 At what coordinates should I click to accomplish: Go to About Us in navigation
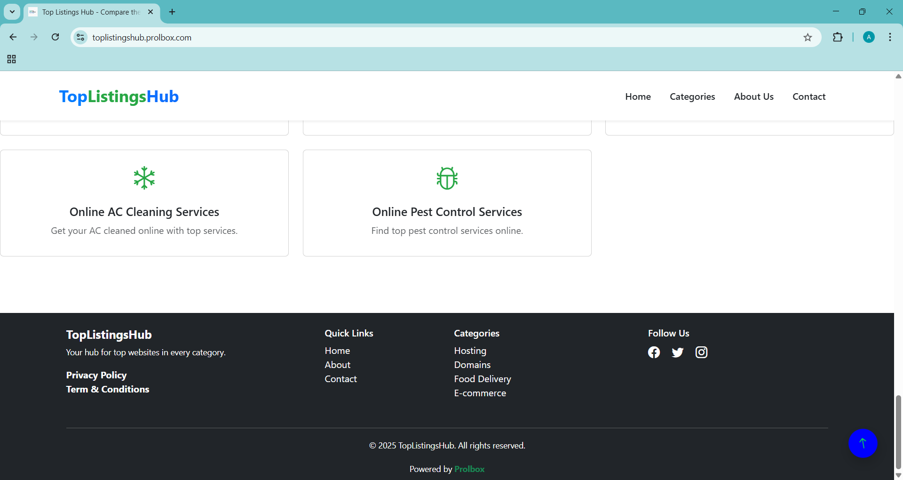753,96
